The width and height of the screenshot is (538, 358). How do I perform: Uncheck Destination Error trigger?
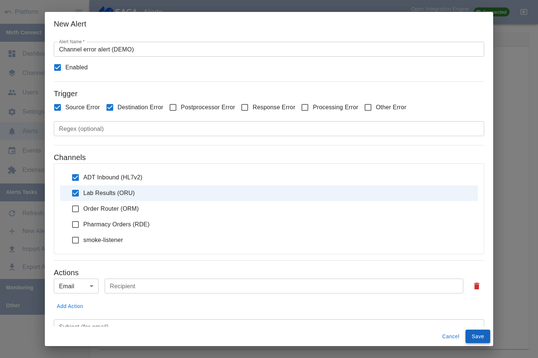pos(110,107)
